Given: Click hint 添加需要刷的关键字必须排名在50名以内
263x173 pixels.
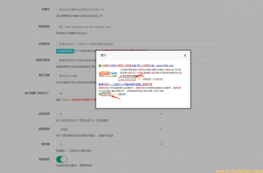Looking at the screenshot, I should tap(79, 16).
